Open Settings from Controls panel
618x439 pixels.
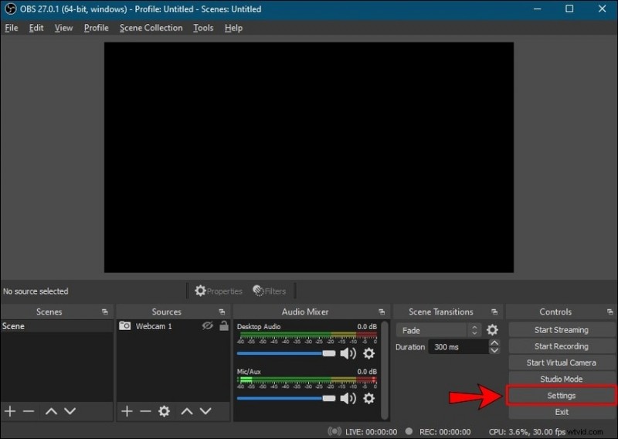tap(561, 396)
